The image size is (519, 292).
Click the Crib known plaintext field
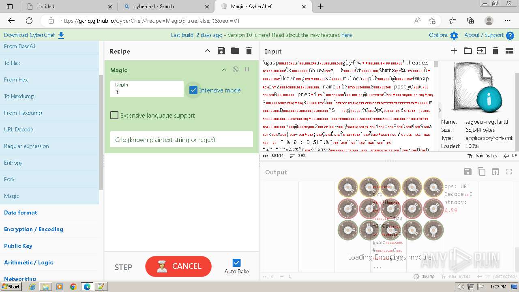point(182,140)
